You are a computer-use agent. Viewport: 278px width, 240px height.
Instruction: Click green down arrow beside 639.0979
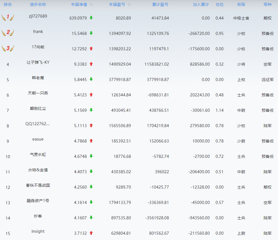click(x=91, y=18)
